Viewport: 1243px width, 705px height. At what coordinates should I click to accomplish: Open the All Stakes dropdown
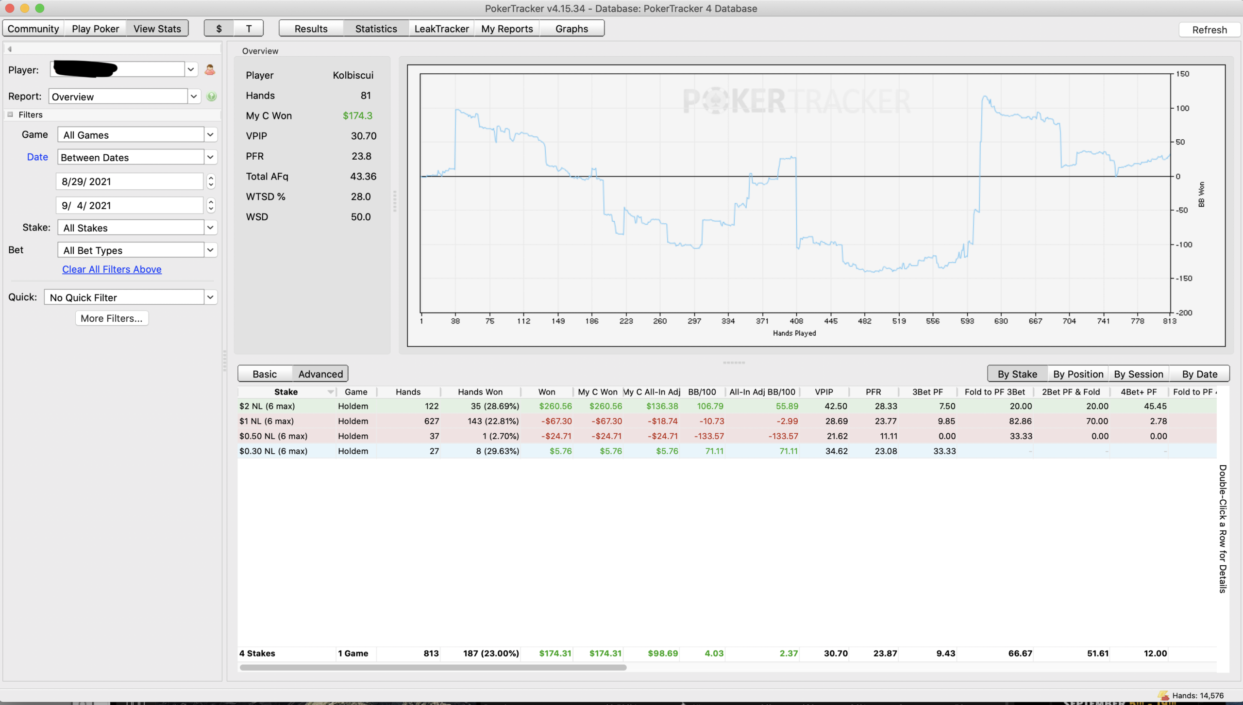coord(210,227)
